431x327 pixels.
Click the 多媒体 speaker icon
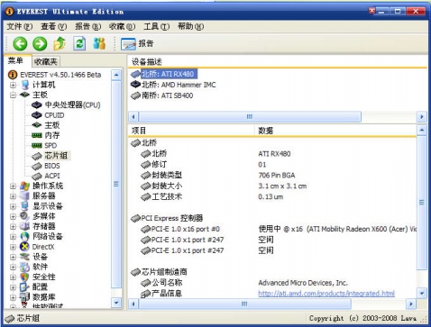click(x=24, y=216)
